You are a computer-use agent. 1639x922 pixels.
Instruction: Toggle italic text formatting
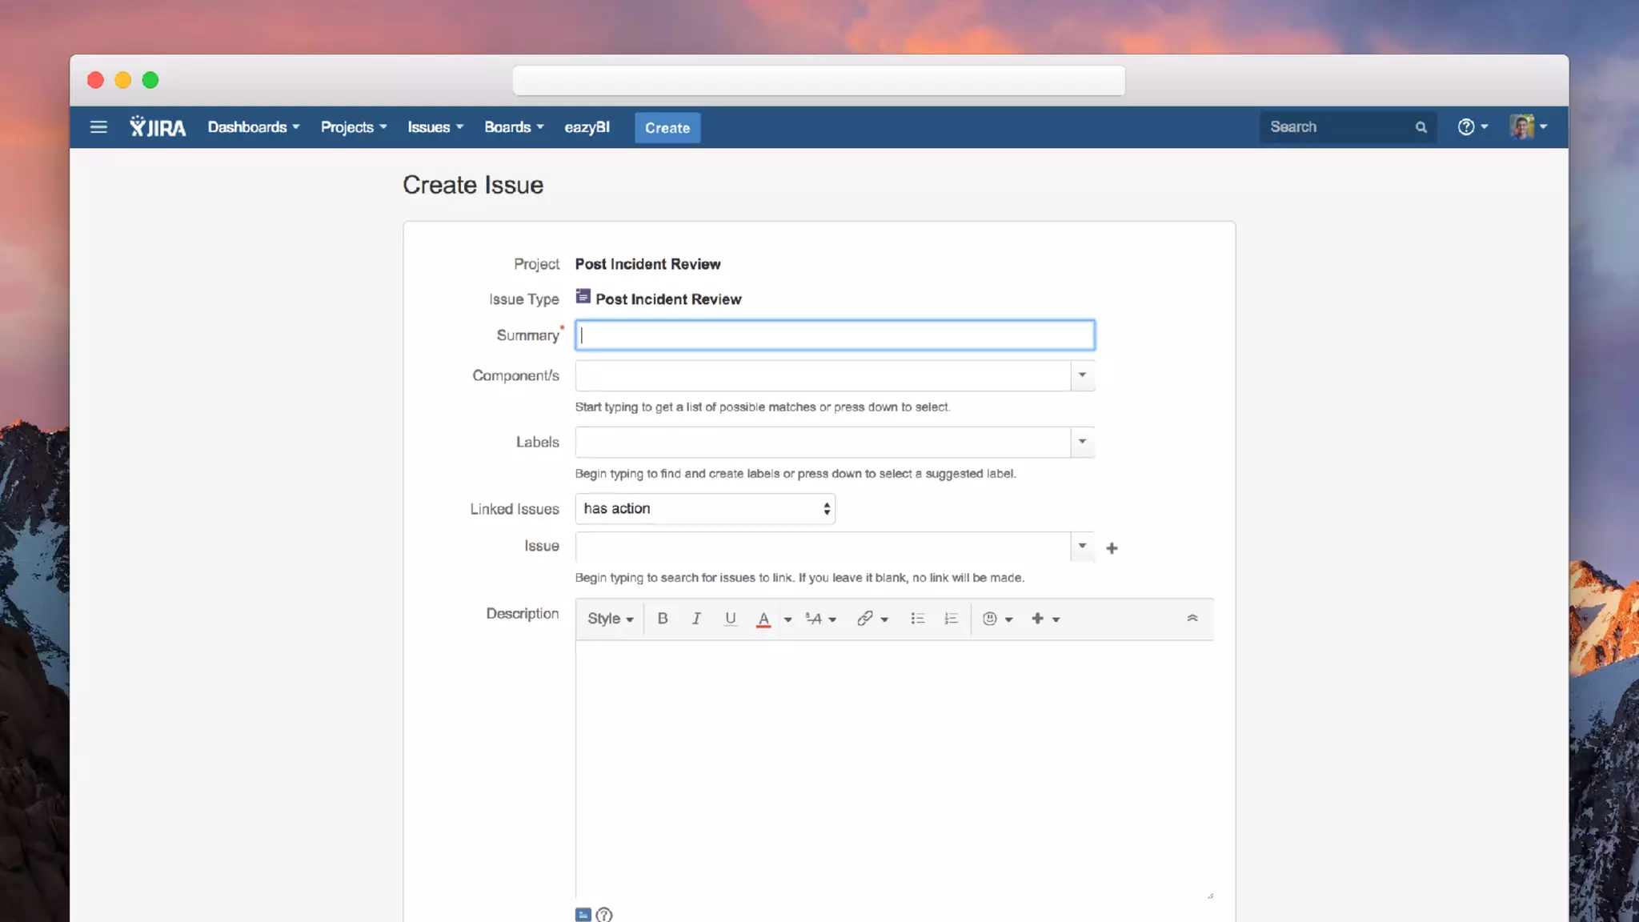(x=696, y=618)
